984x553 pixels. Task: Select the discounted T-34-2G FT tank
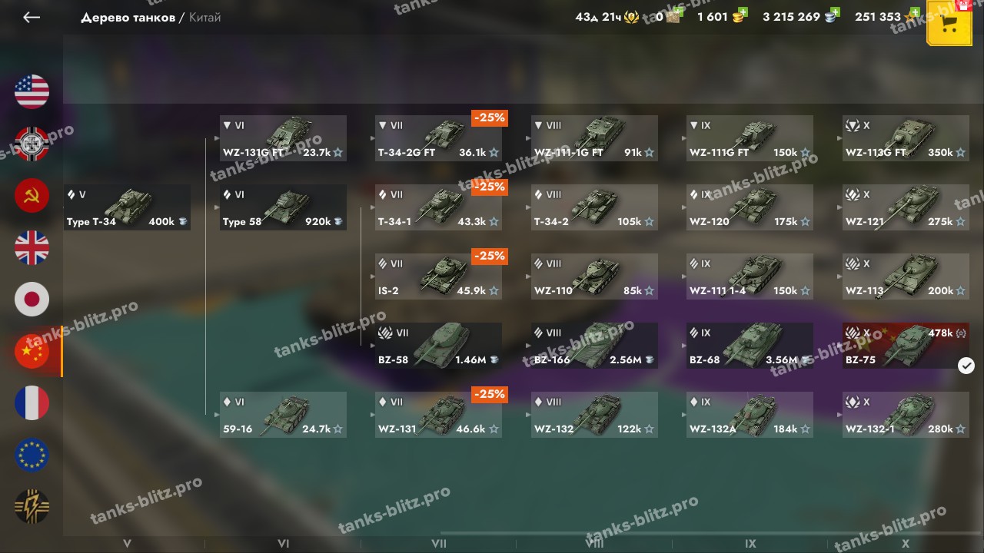pos(438,138)
